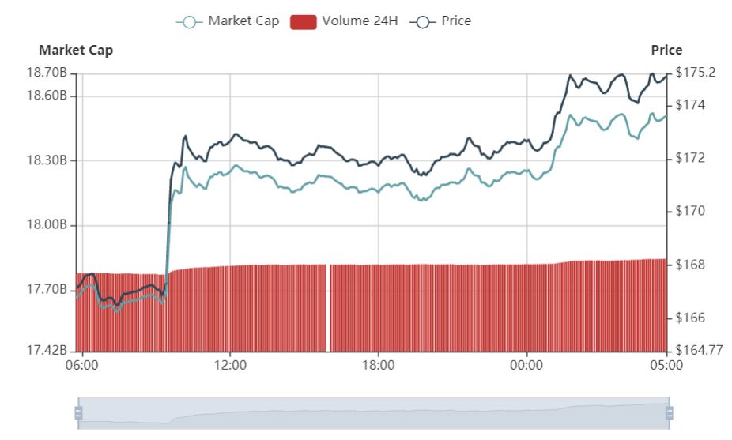Click the right handle of the zoom slider
The width and height of the screenshot is (732, 440).
[669, 413]
